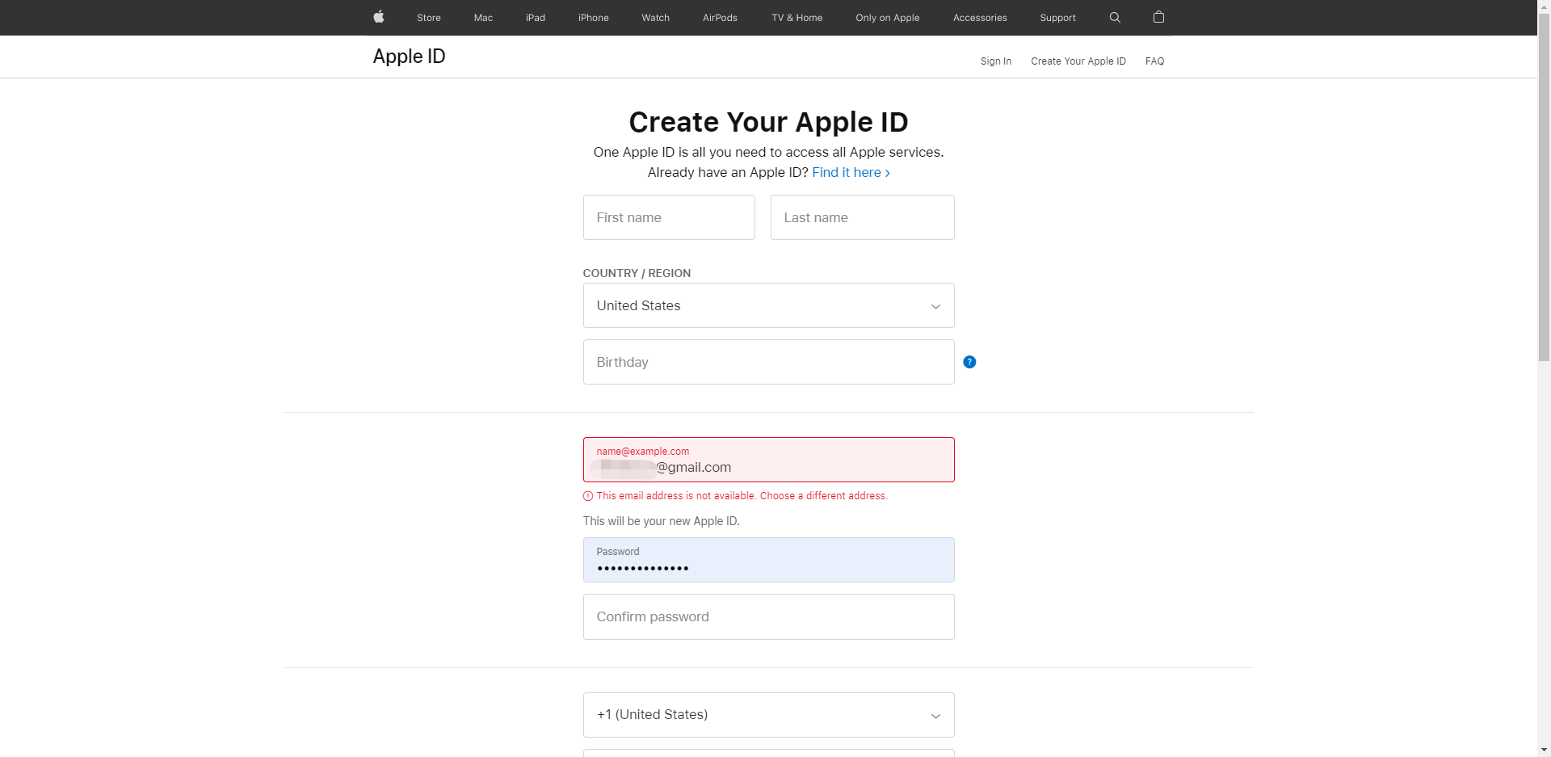
Task: Focus the Last name input field
Action: click(862, 217)
